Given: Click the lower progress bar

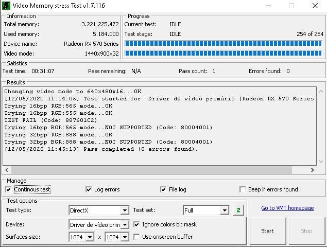Looking at the screenshot, I should [223, 53].
